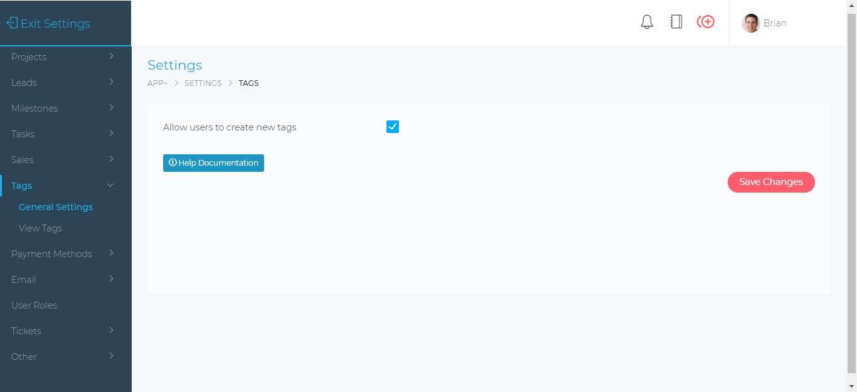Image resolution: width=857 pixels, height=392 pixels.
Task: Navigate to SETTINGS in the breadcrumb
Action: [x=203, y=83]
